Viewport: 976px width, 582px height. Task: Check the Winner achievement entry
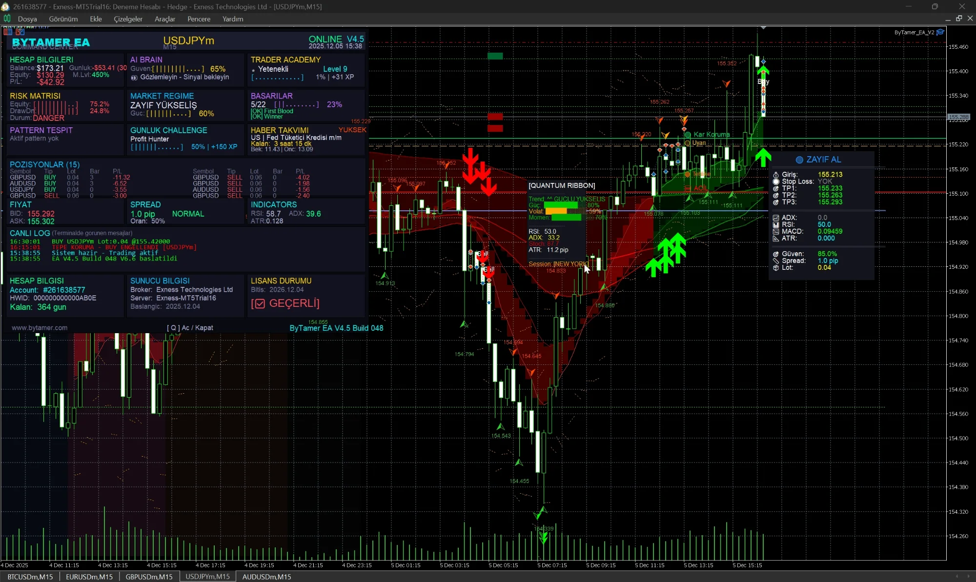(267, 117)
